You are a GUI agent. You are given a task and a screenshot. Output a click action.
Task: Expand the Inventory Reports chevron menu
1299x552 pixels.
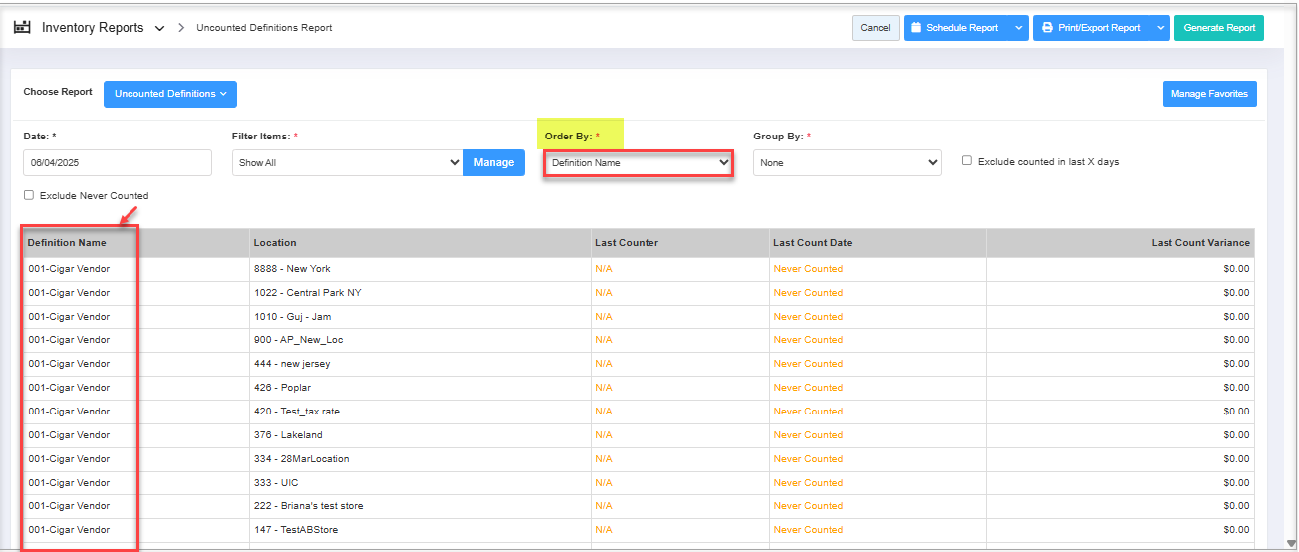click(160, 29)
